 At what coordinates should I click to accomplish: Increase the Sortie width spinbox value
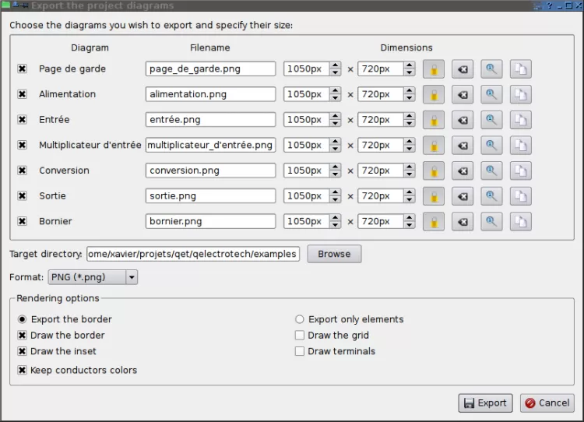click(336, 192)
